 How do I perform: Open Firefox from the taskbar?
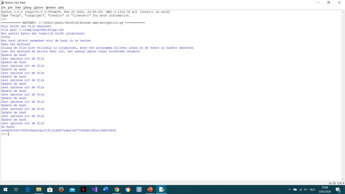(x=61, y=190)
